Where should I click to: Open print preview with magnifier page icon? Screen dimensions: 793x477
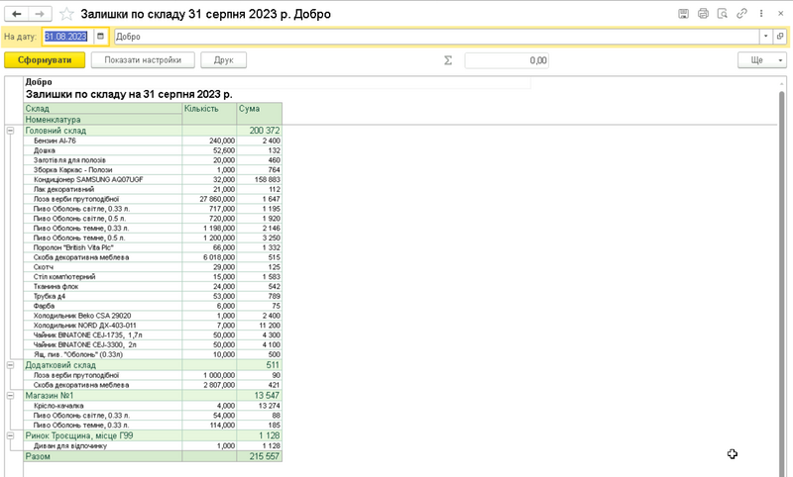coord(723,14)
